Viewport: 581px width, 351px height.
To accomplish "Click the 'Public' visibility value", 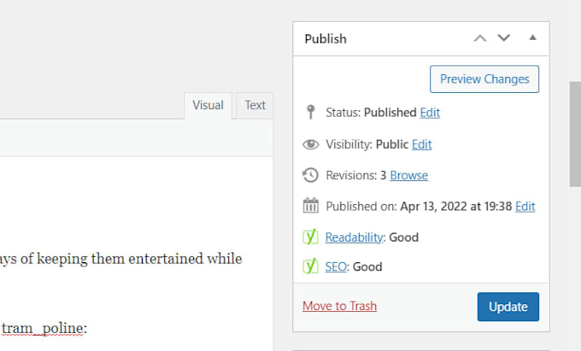I will click(392, 144).
